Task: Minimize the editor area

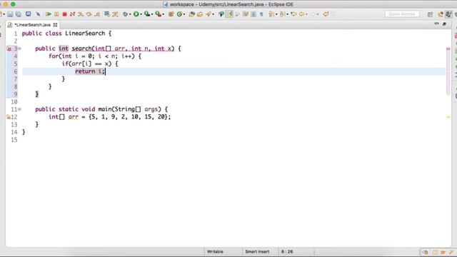Action: tap(436, 24)
